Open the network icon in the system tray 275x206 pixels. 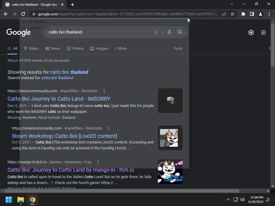pos(236,200)
